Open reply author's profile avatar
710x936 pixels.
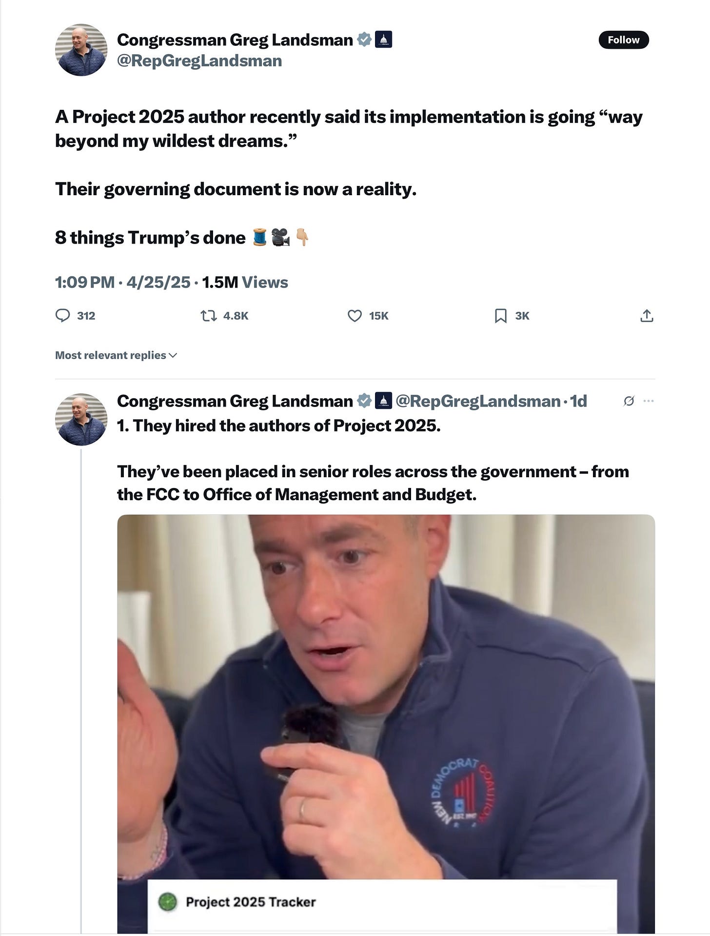(81, 419)
